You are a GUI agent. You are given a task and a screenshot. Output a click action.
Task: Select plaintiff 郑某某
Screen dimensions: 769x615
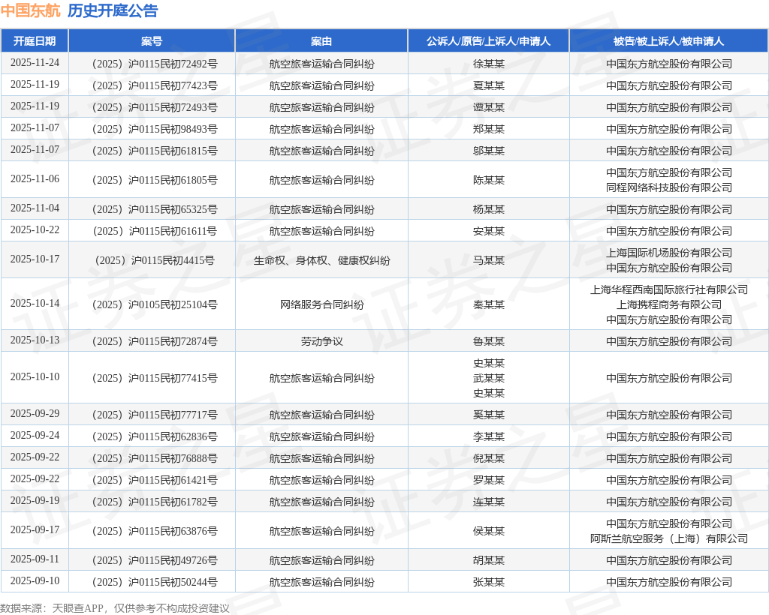(488, 129)
